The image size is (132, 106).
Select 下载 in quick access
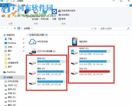(8, 39)
